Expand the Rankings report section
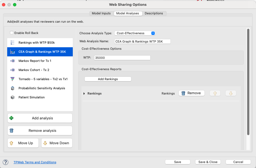This screenshot has height=168, width=256. coord(84,93)
